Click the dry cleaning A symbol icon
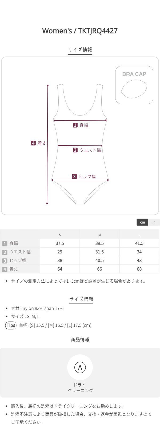This screenshot has height=431, width=160. click(x=80, y=367)
